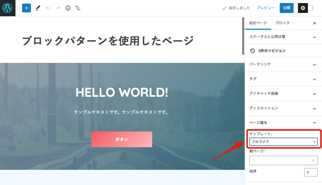Click the 公開 publish button
The height and width of the screenshot is (185, 322).
(286, 8)
